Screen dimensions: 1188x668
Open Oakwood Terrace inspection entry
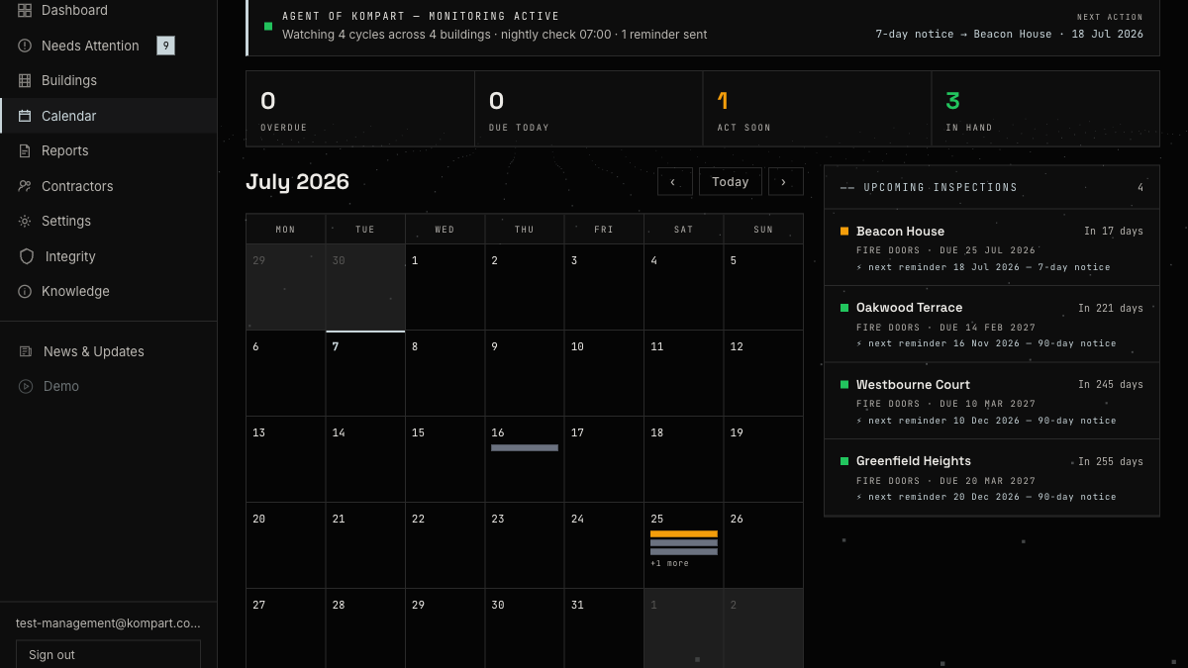(991, 325)
